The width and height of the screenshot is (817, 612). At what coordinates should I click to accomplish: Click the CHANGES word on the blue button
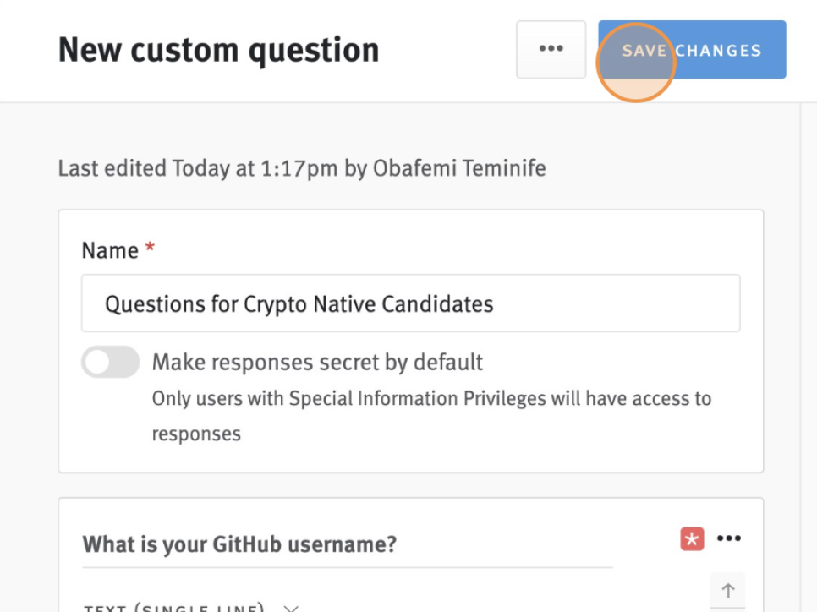[719, 51]
